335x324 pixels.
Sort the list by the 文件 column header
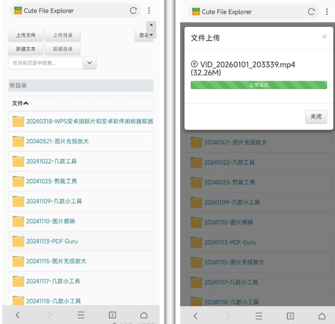20,103
